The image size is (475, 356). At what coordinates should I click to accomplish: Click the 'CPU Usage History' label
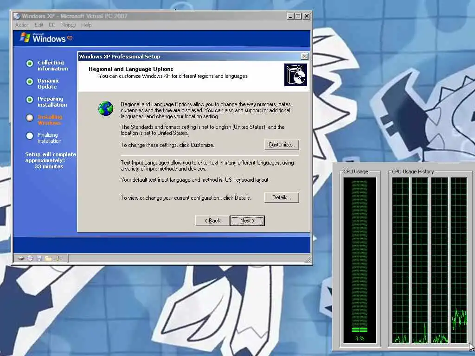coord(413,172)
